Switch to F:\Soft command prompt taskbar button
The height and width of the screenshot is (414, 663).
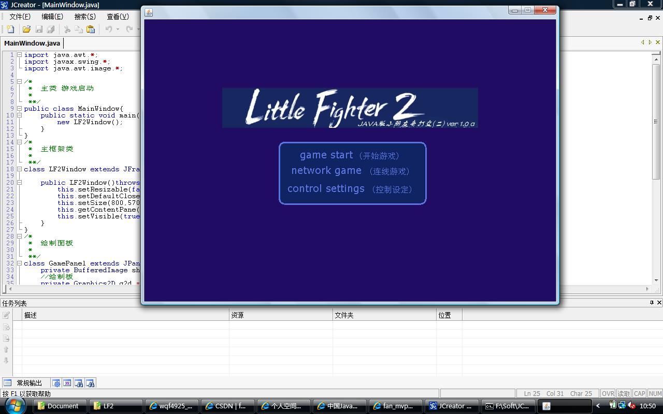click(508, 406)
